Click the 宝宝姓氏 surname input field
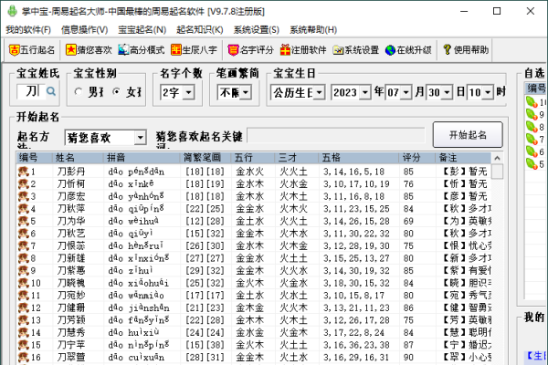The height and width of the screenshot is (365, 548). click(31, 91)
